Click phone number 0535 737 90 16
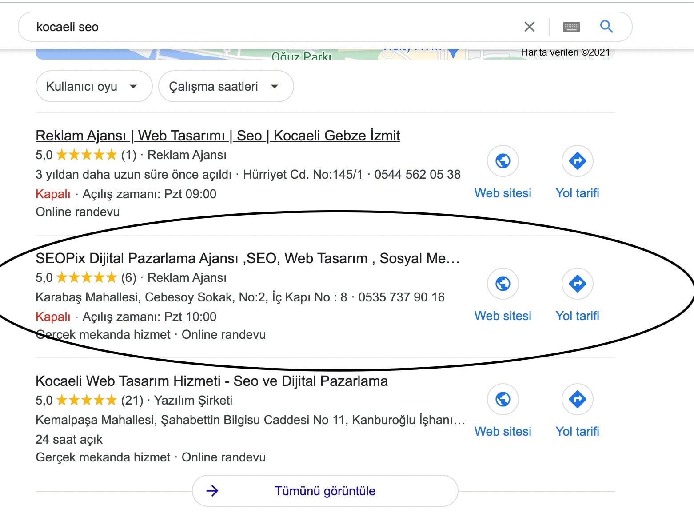The width and height of the screenshot is (694, 521). point(401,297)
